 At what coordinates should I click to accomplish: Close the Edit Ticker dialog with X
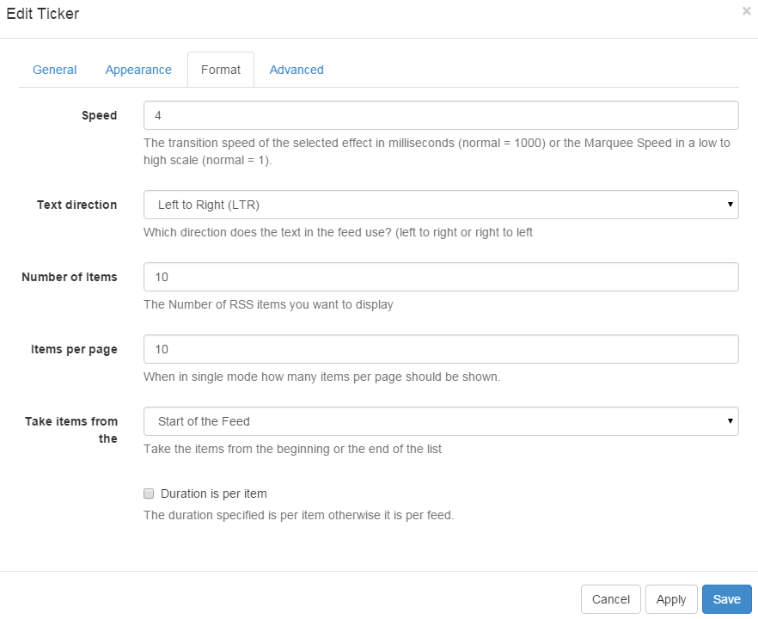click(746, 11)
